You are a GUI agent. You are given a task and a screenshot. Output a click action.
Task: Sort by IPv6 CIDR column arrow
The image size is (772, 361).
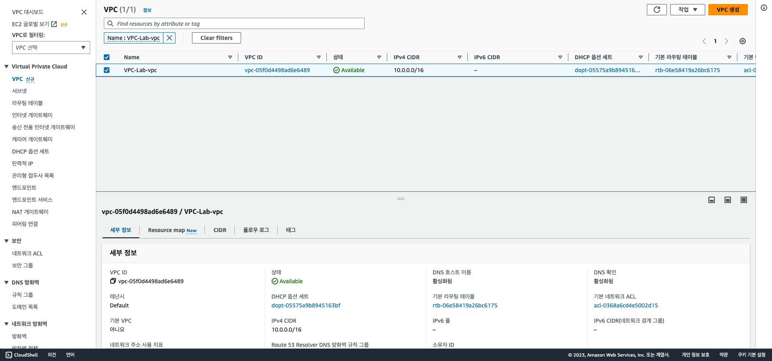(x=560, y=57)
